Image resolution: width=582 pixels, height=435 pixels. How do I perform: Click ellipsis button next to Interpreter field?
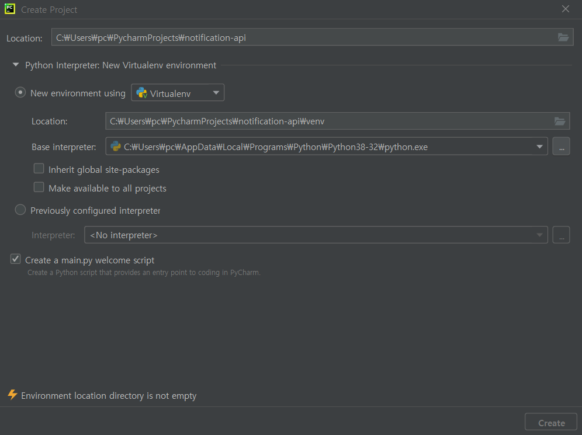pos(561,235)
